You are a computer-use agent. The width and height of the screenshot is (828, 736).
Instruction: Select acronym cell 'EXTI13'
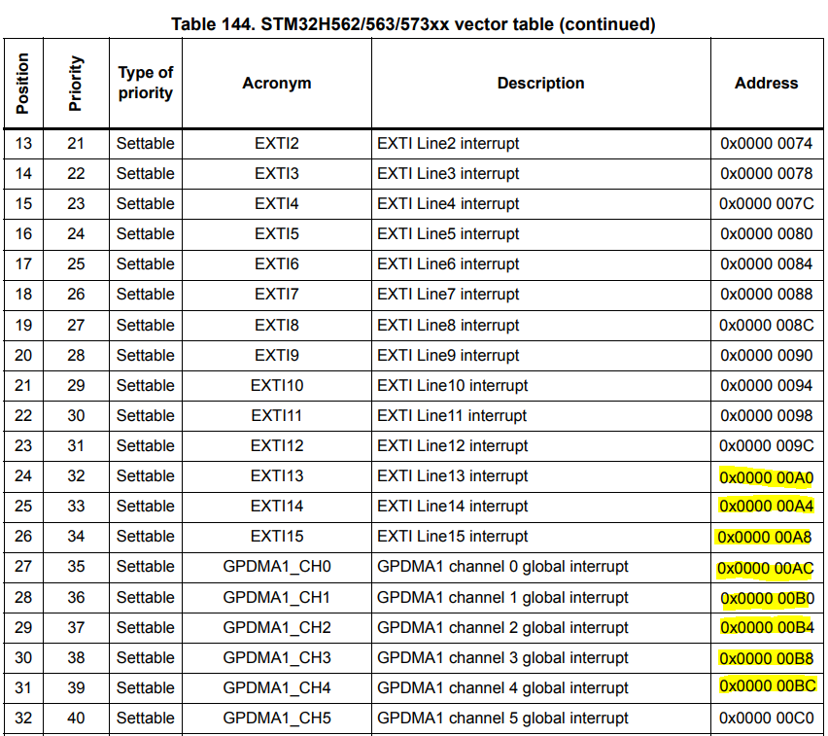(x=277, y=475)
